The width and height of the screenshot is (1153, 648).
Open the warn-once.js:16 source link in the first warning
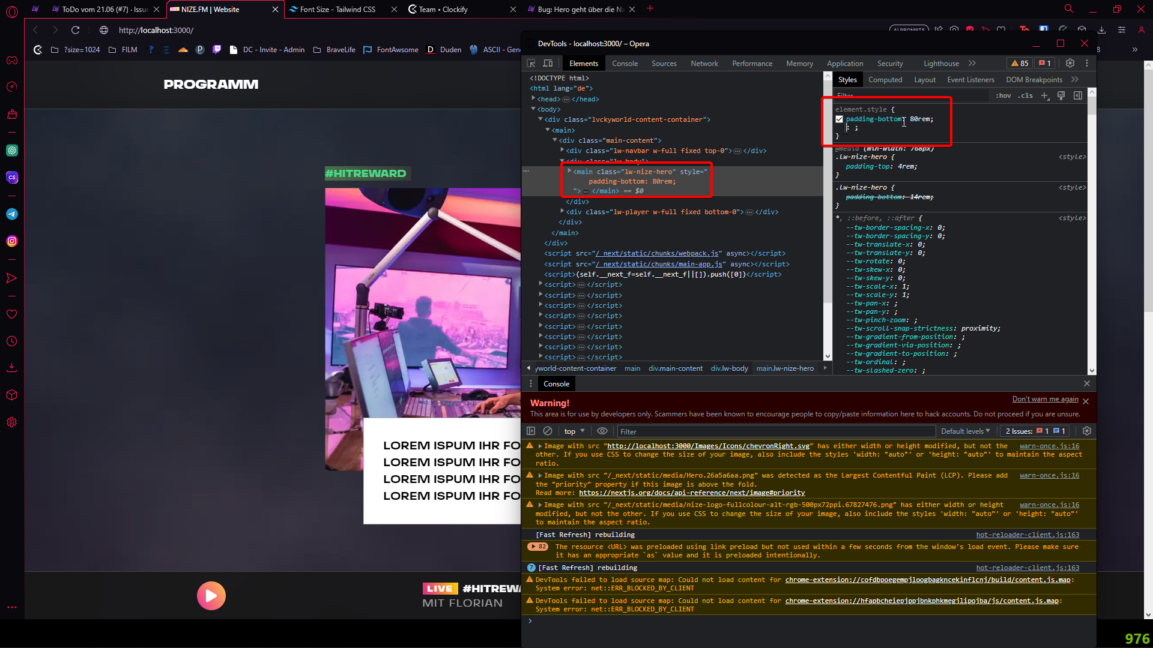click(x=1049, y=446)
